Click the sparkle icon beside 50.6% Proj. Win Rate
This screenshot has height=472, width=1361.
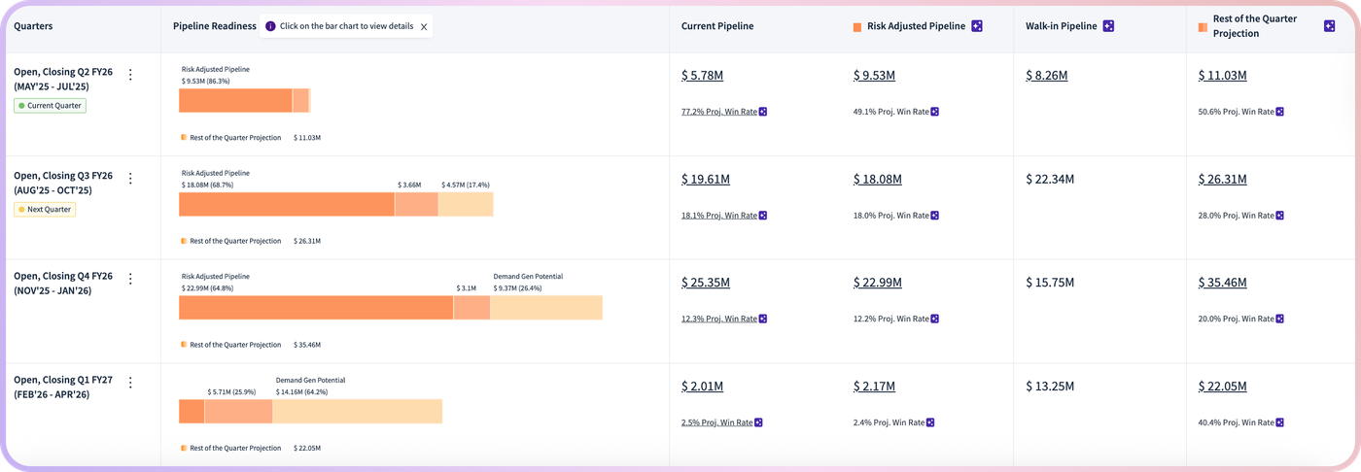tap(1279, 112)
